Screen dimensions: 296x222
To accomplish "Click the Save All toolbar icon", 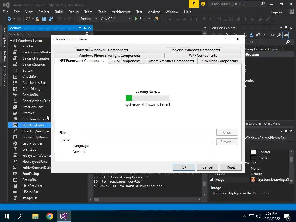I will point(51,19).
